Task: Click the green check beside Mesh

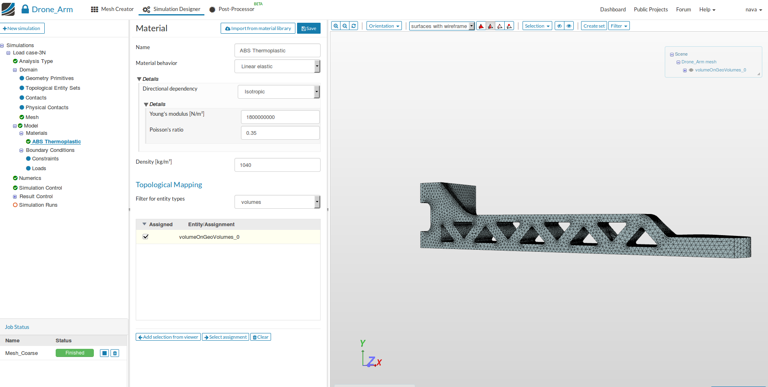Action: coord(22,117)
